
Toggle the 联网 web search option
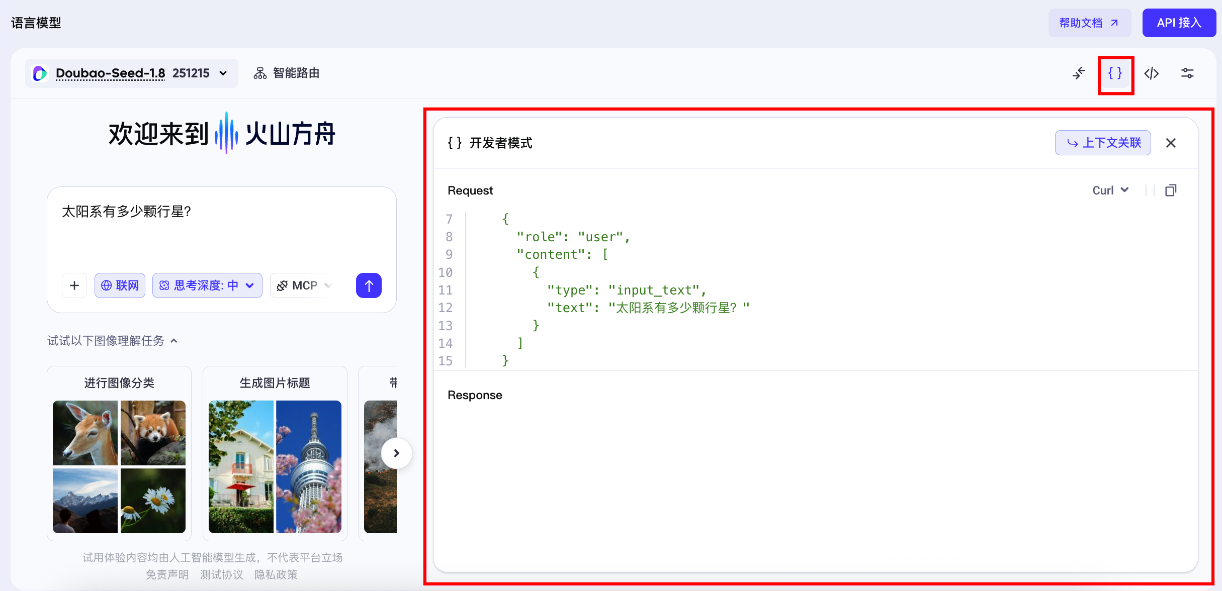coord(120,285)
